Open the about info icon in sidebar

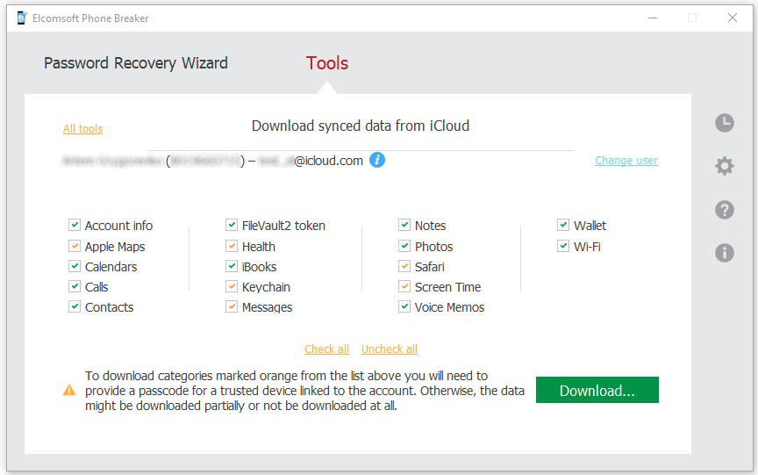pos(724,253)
